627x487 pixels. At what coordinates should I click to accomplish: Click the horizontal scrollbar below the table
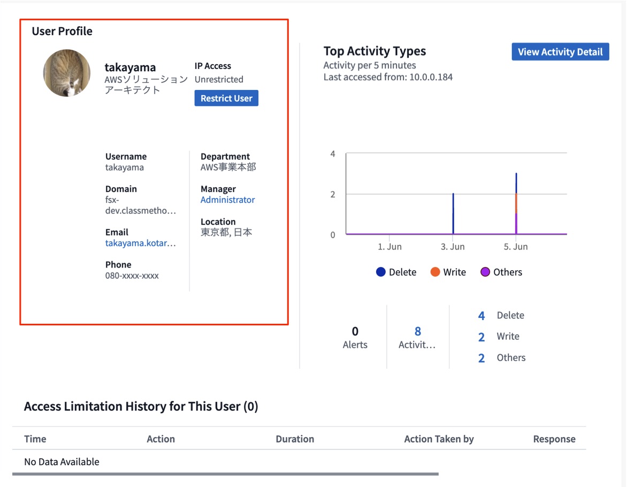pyautogui.click(x=230, y=473)
